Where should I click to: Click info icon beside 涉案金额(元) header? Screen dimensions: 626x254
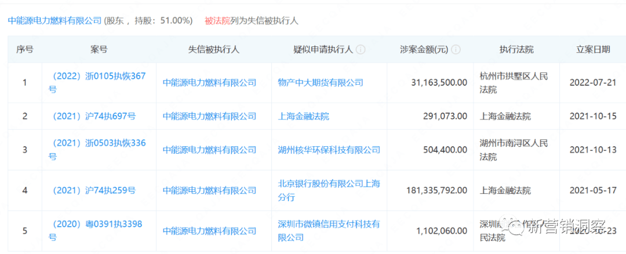pos(456,50)
